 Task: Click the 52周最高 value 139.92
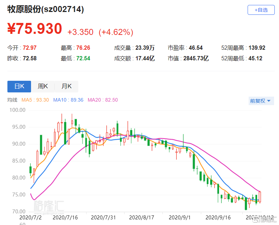pyautogui.click(x=257, y=48)
